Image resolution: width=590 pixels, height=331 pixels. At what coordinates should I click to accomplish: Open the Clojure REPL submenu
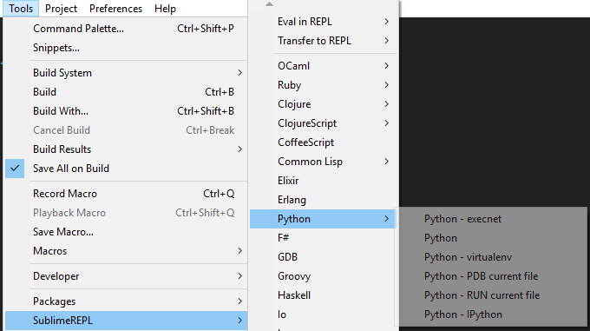tap(323, 104)
